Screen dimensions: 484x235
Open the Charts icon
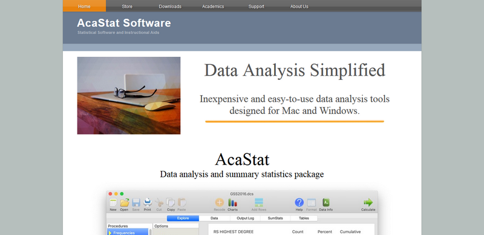tap(232, 203)
